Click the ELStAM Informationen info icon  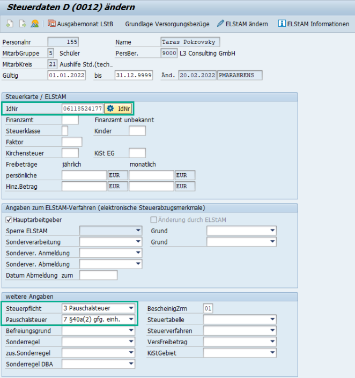click(x=282, y=24)
